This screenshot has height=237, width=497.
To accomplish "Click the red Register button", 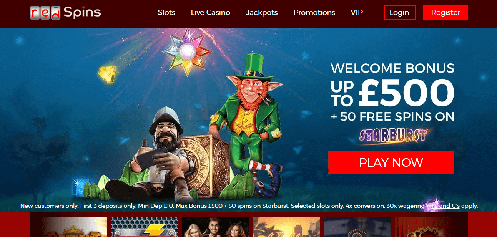I will click(445, 12).
